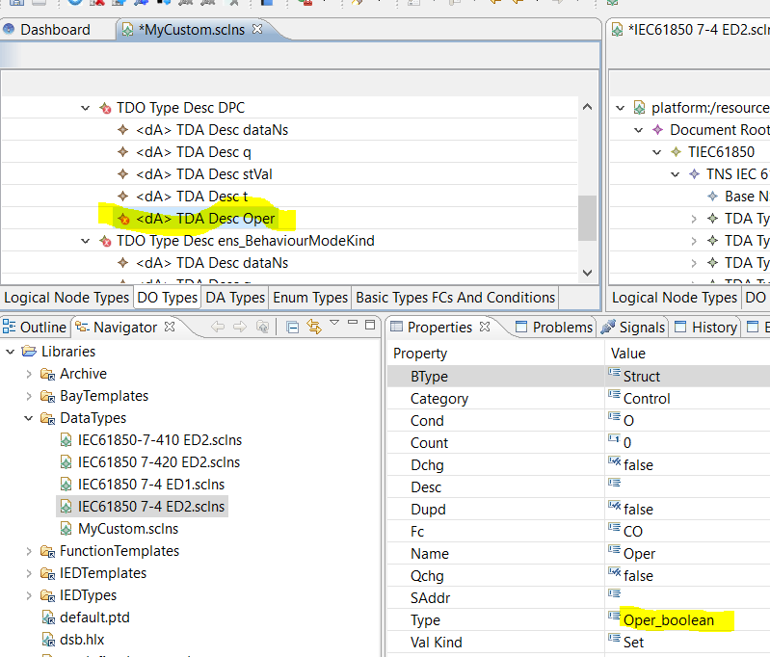Switch to the Problems tab

point(562,328)
